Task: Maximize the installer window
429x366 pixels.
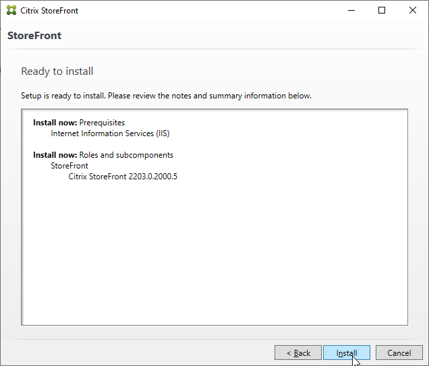Action: pyautogui.click(x=382, y=11)
